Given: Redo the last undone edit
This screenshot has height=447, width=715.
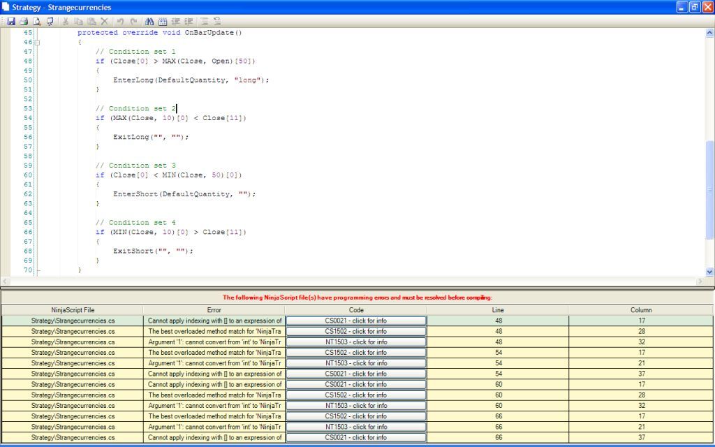Looking at the screenshot, I should (x=133, y=21).
